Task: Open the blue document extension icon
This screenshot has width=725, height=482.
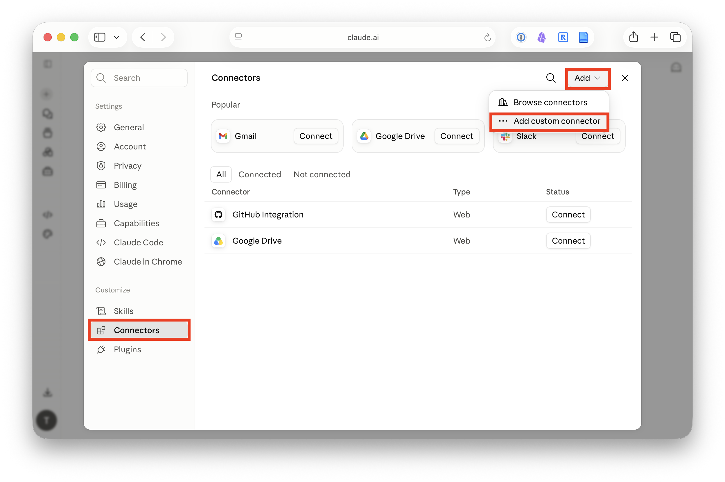Action: 583,37
